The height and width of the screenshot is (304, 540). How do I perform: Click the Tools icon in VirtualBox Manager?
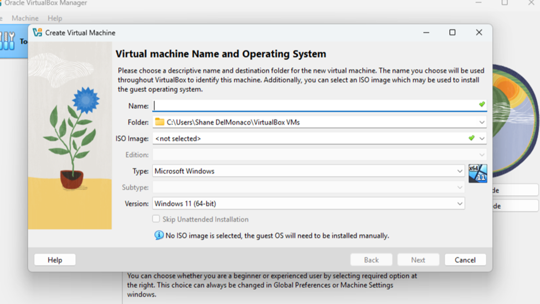tap(8, 41)
